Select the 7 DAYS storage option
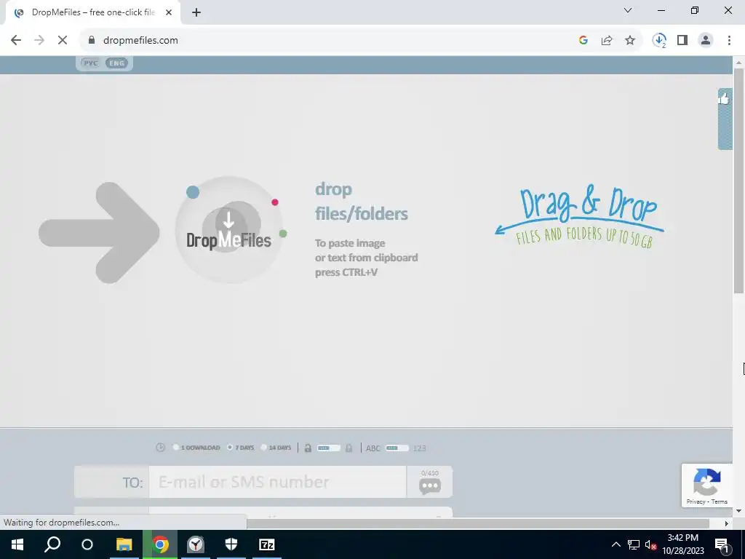Viewport: 745px width, 559px height. click(x=240, y=448)
